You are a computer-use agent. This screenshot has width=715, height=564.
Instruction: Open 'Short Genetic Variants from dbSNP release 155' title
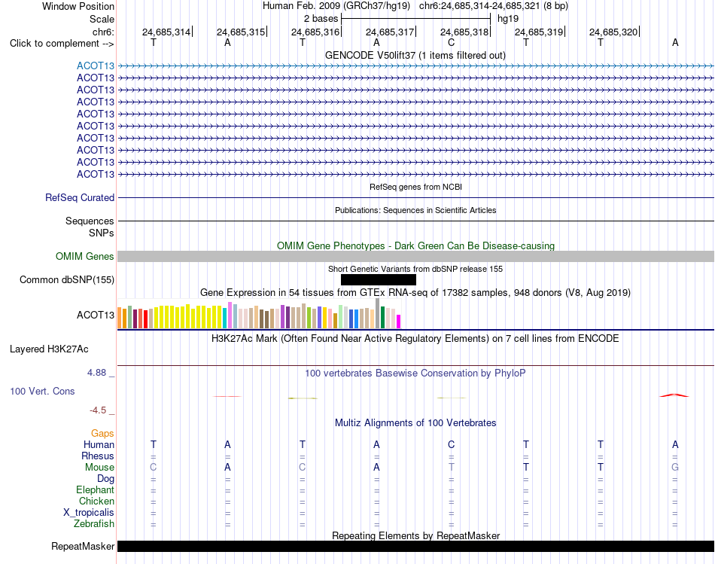[415, 269]
